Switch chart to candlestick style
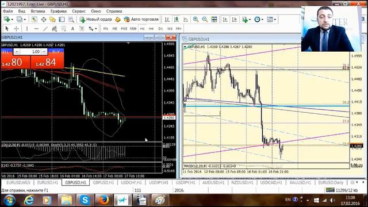The image size is (368, 207). coord(177,20)
